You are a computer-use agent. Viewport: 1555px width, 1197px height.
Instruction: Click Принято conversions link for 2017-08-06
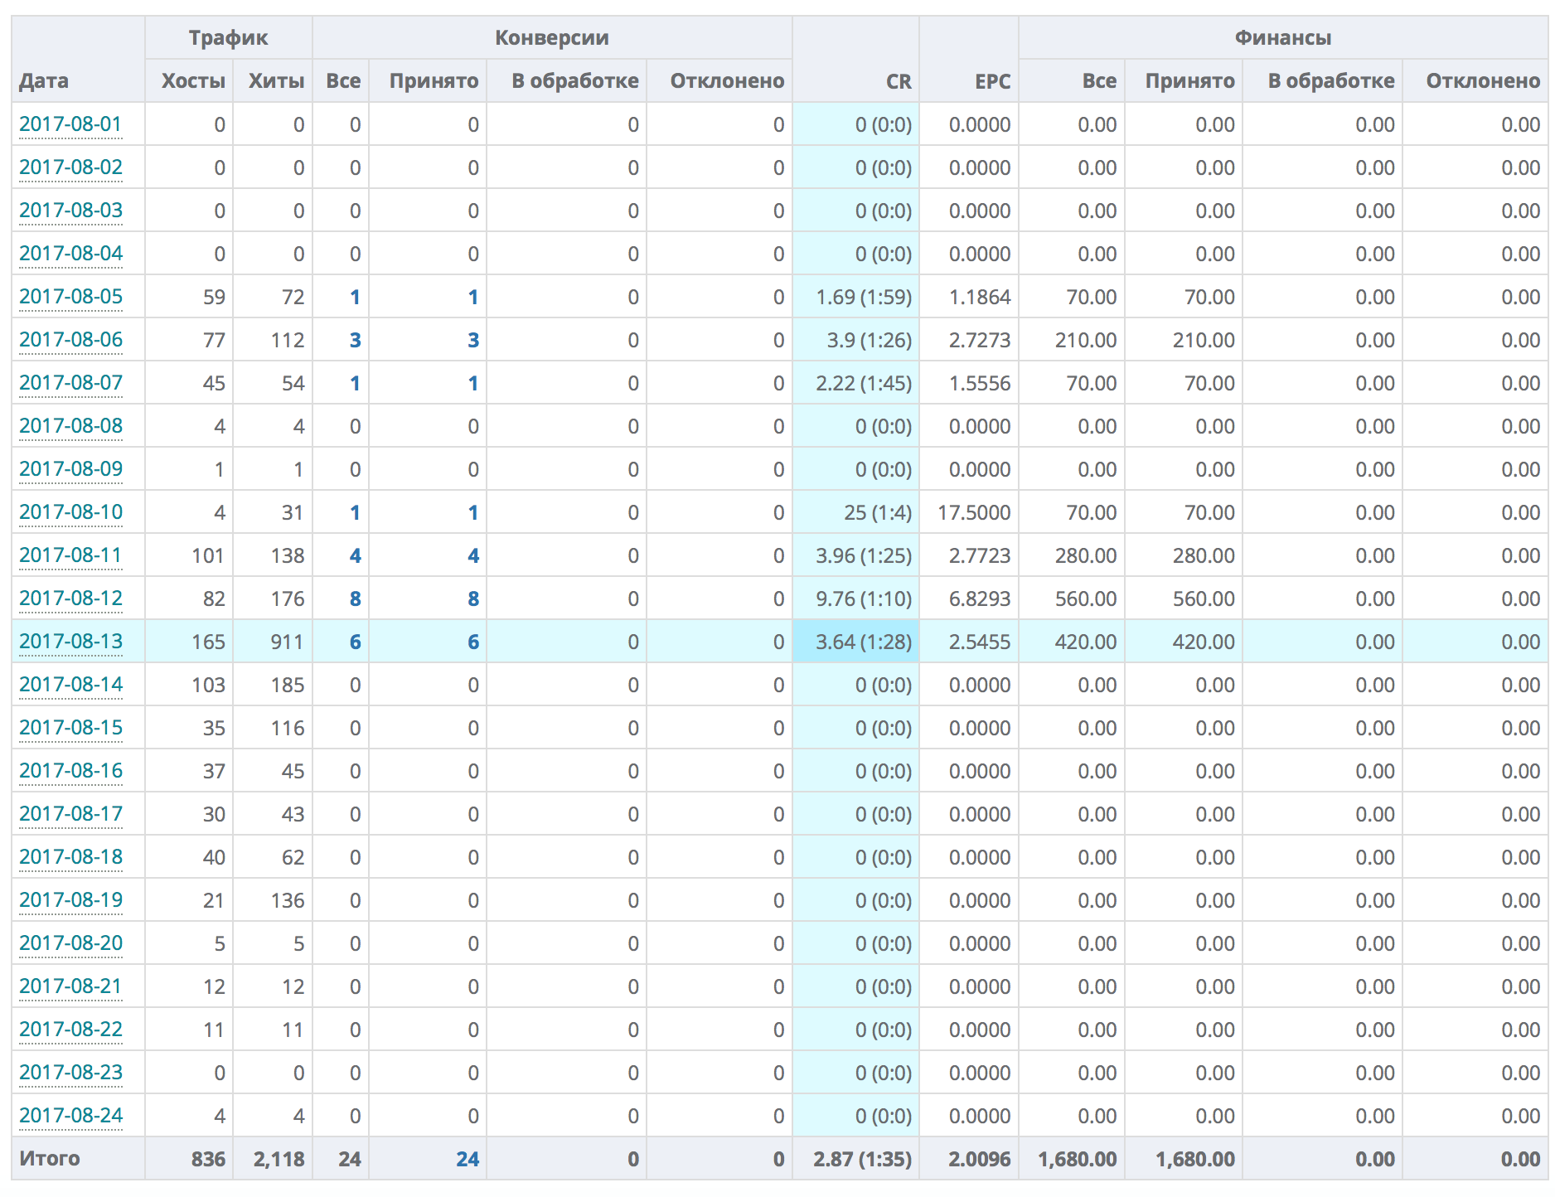473,340
